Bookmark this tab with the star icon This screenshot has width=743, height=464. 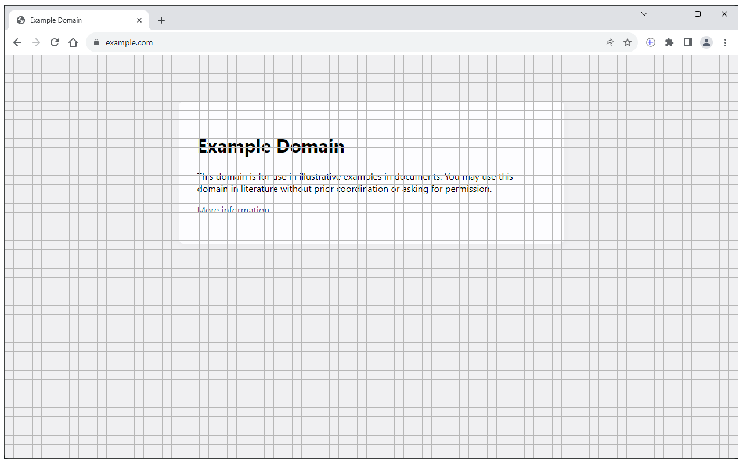[x=627, y=42]
